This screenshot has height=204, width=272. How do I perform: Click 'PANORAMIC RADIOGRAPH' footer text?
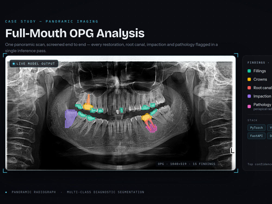point(34,192)
